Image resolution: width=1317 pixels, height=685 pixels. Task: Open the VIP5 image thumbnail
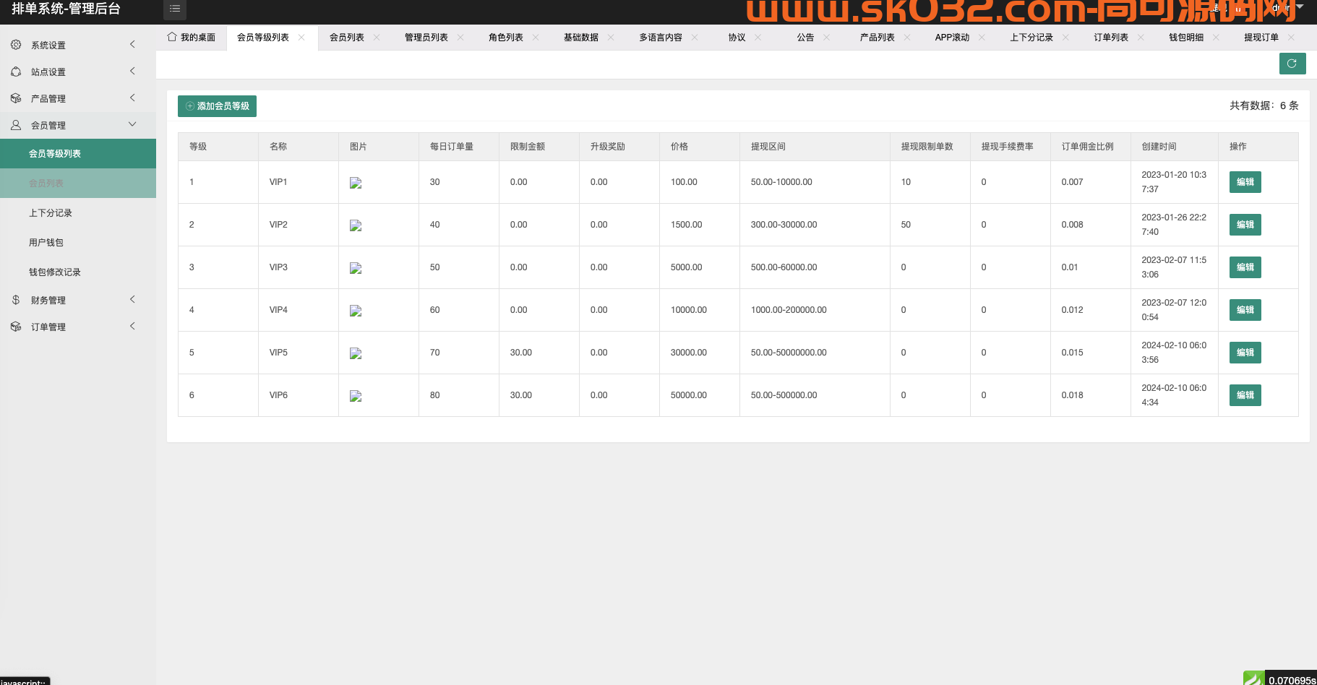click(x=356, y=353)
